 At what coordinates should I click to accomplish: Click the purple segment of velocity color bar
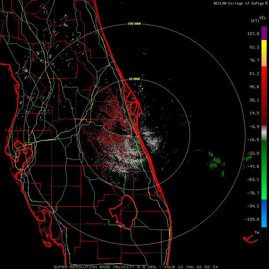click(x=264, y=33)
